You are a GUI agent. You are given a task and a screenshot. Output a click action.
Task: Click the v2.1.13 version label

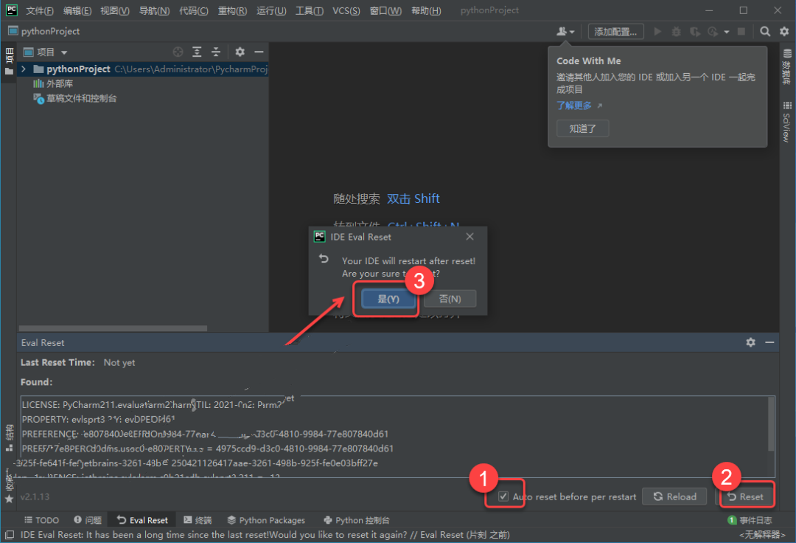coord(35,497)
